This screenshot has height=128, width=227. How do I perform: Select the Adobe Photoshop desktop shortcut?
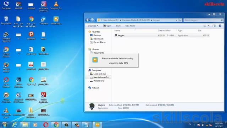[18, 82]
